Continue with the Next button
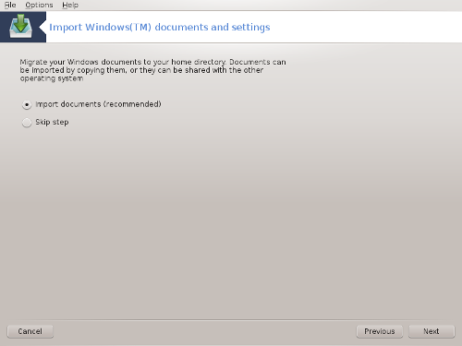 [432, 331]
